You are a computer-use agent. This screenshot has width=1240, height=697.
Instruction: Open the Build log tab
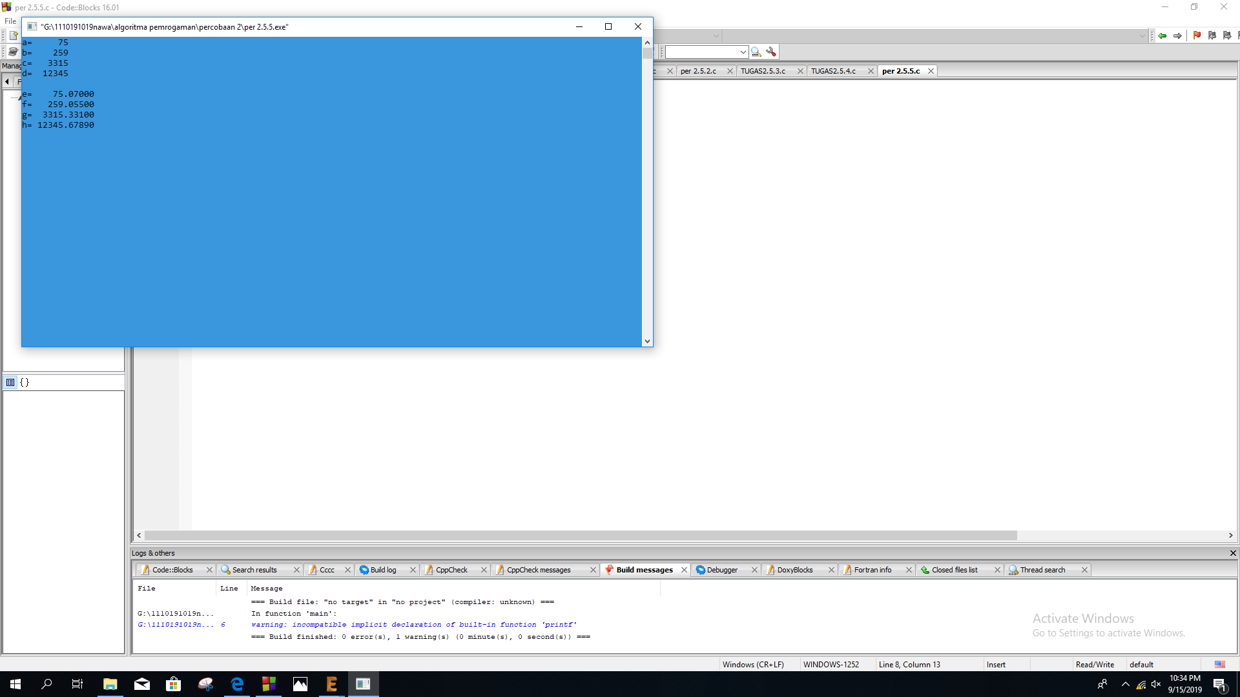pos(383,570)
